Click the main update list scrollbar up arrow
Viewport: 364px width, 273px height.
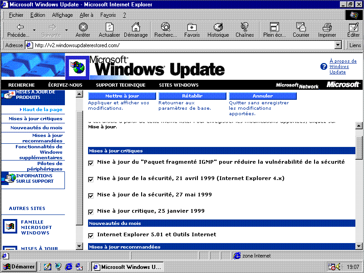[x=359, y=126]
